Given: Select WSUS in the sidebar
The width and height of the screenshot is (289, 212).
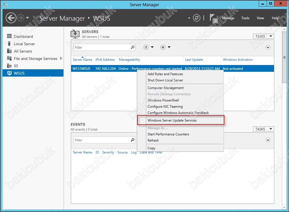Looking at the screenshot, I should 33,73.
